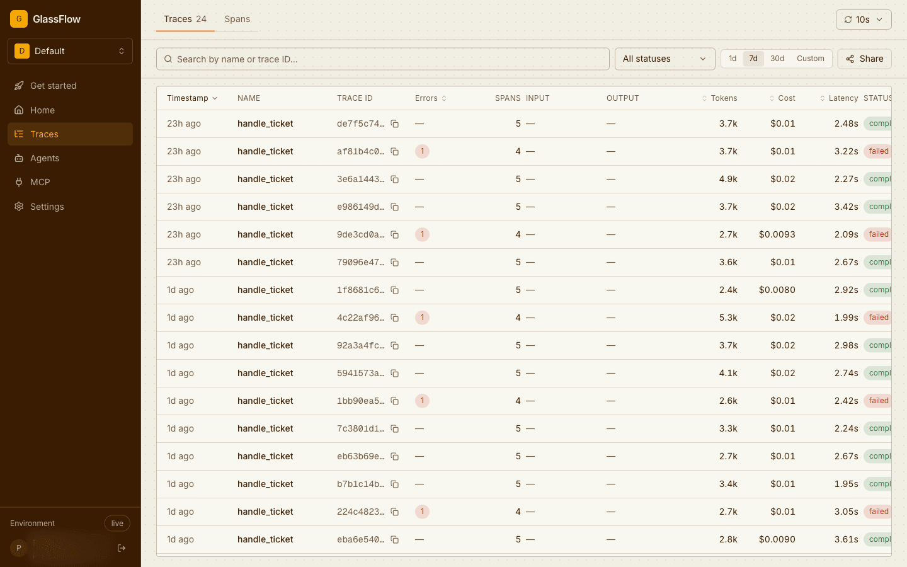Click the error badge for trace af81b4c0

point(422,151)
